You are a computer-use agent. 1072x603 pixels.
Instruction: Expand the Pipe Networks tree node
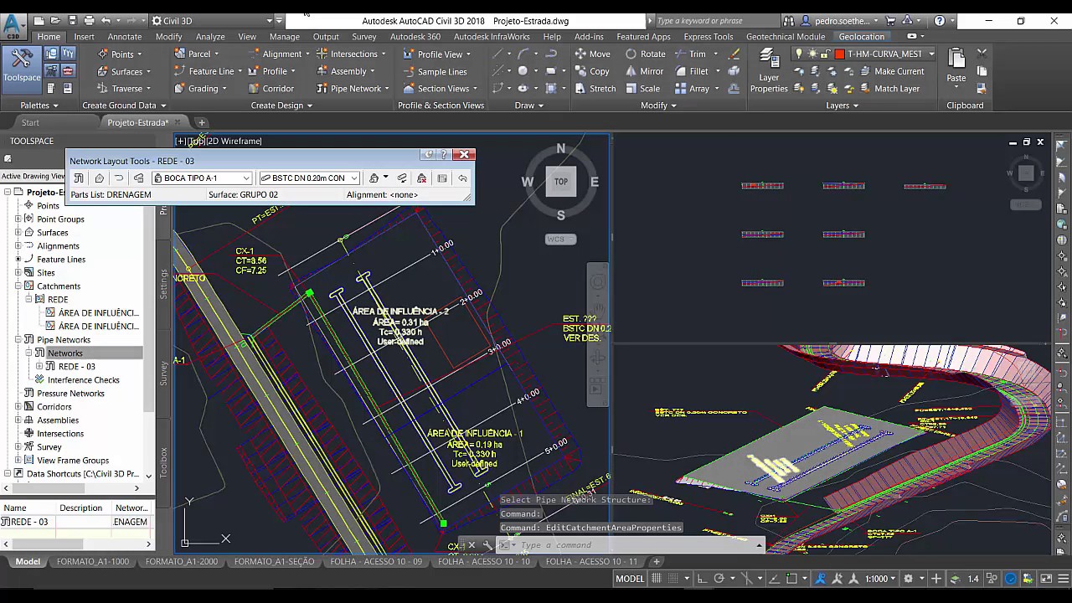(18, 340)
